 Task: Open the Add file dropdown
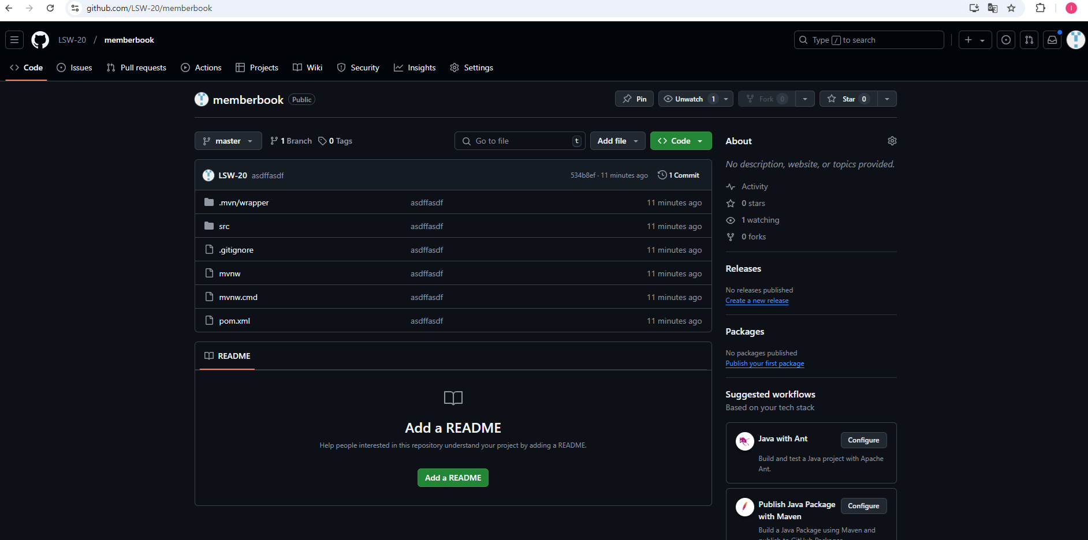click(618, 141)
